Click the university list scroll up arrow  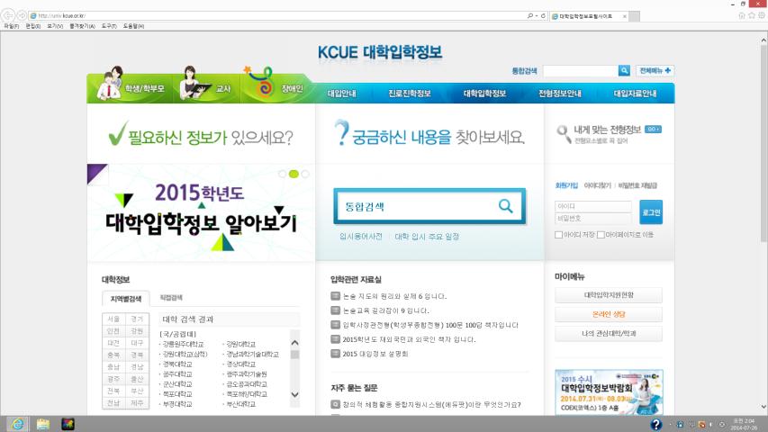tap(294, 343)
